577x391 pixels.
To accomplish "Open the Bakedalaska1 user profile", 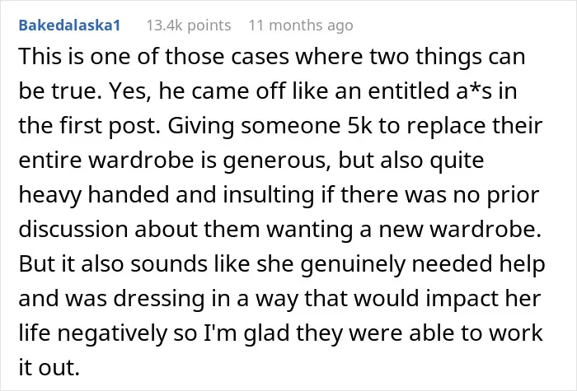I will click(69, 26).
